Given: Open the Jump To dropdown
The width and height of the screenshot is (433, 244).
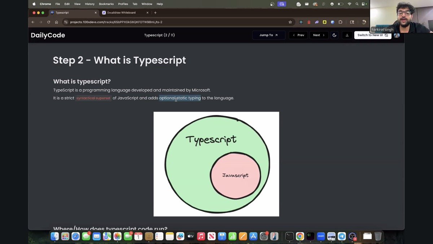Looking at the screenshot, I should point(269,35).
